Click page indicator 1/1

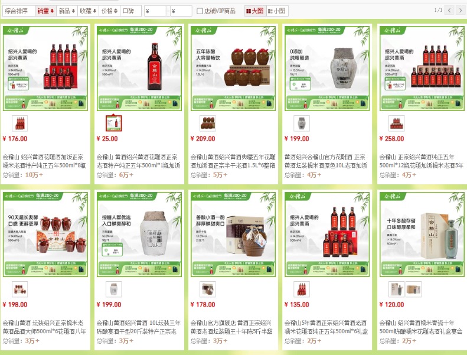[x=438, y=10]
